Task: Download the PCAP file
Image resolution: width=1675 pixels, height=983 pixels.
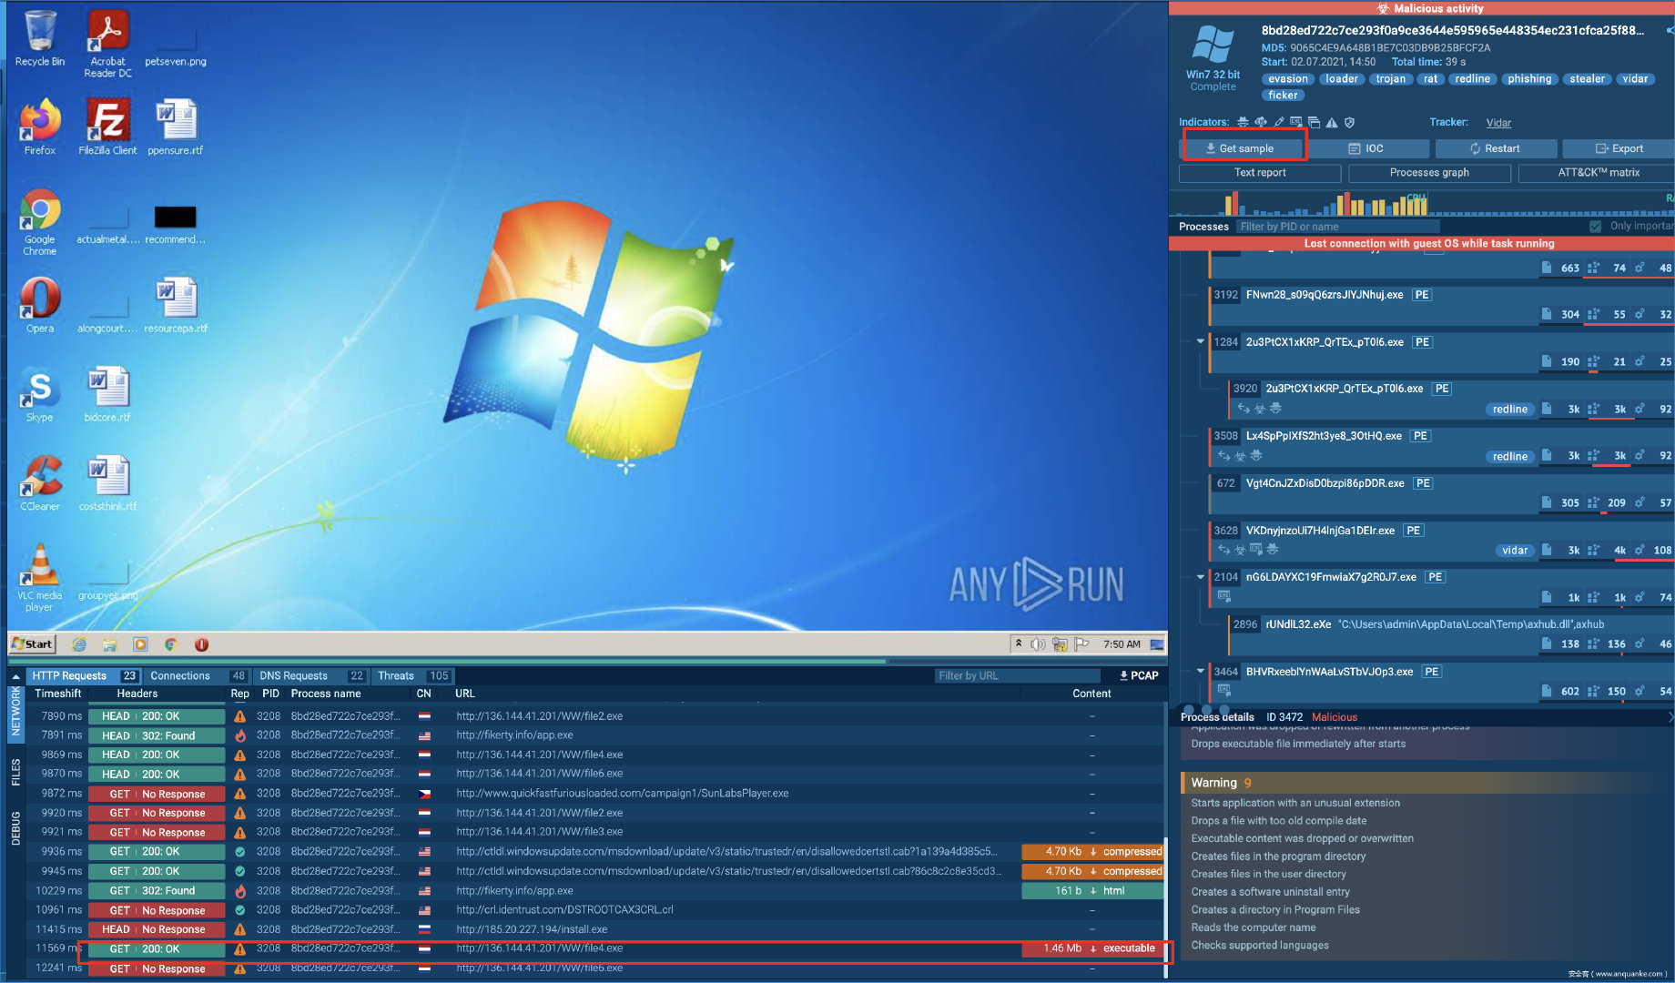Action: [x=1139, y=676]
